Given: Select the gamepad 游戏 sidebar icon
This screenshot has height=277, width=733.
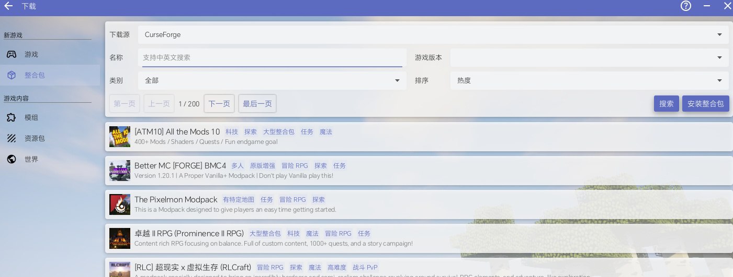Looking at the screenshot, I should pyautogui.click(x=11, y=54).
